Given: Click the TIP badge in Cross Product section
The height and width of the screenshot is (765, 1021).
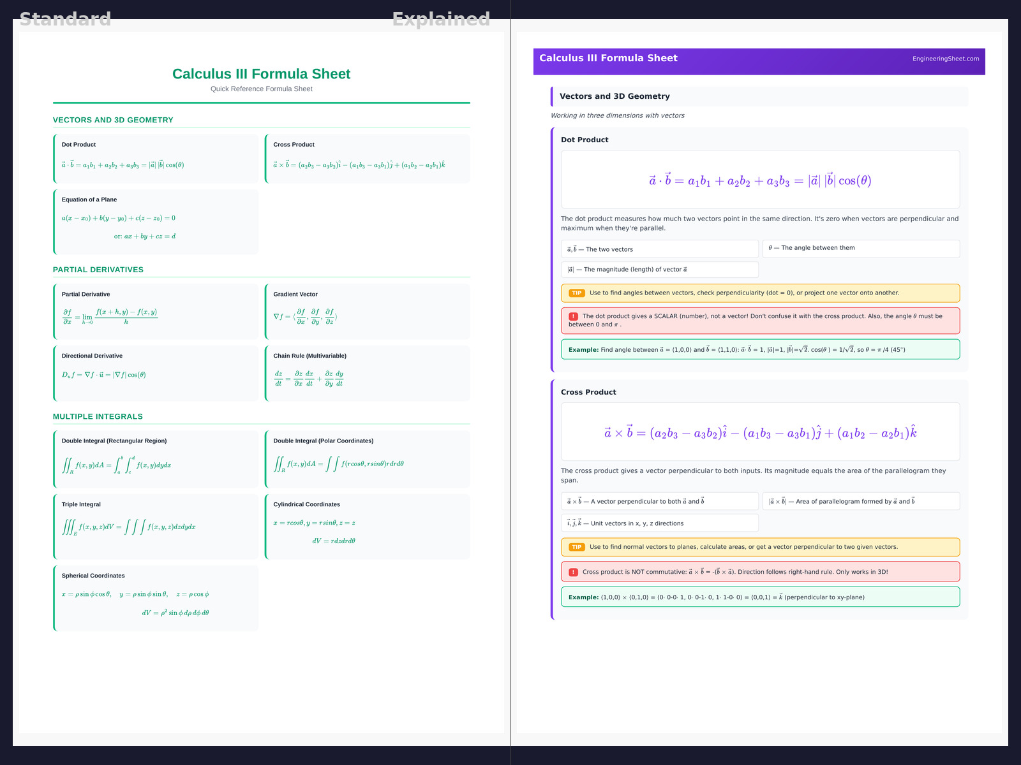Looking at the screenshot, I should (x=576, y=547).
